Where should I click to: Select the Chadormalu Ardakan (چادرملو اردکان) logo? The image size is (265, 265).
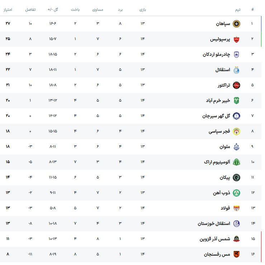click(x=236, y=55)
